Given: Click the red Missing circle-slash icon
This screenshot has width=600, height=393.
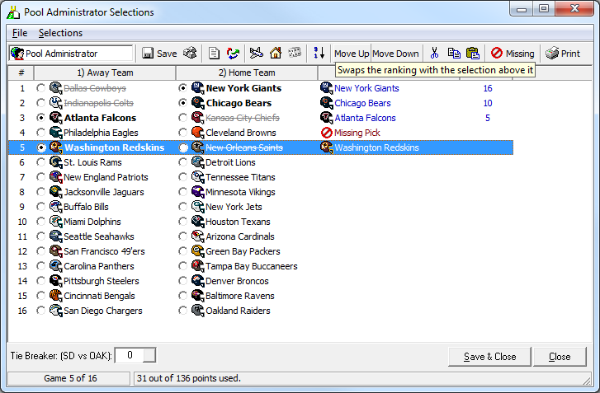Looking at the screenshot, I should click(497, 53).
